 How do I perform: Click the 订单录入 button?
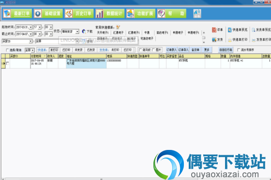pos(171,50)
